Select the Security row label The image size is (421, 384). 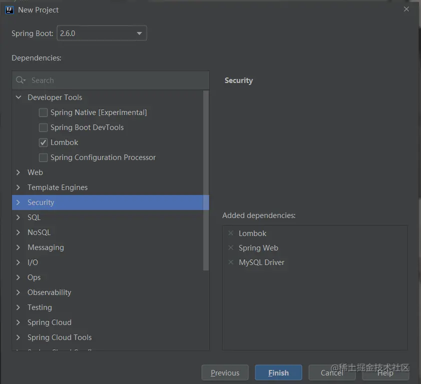click(41, 202)
